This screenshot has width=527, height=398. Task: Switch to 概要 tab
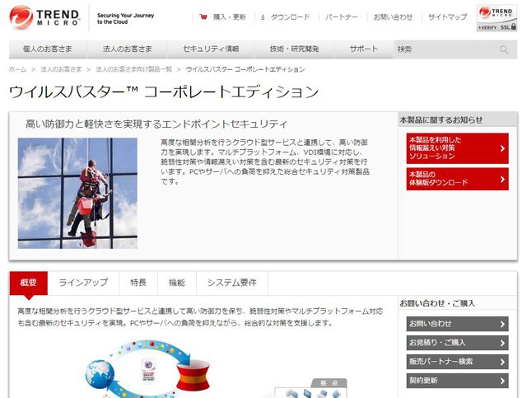29,283
